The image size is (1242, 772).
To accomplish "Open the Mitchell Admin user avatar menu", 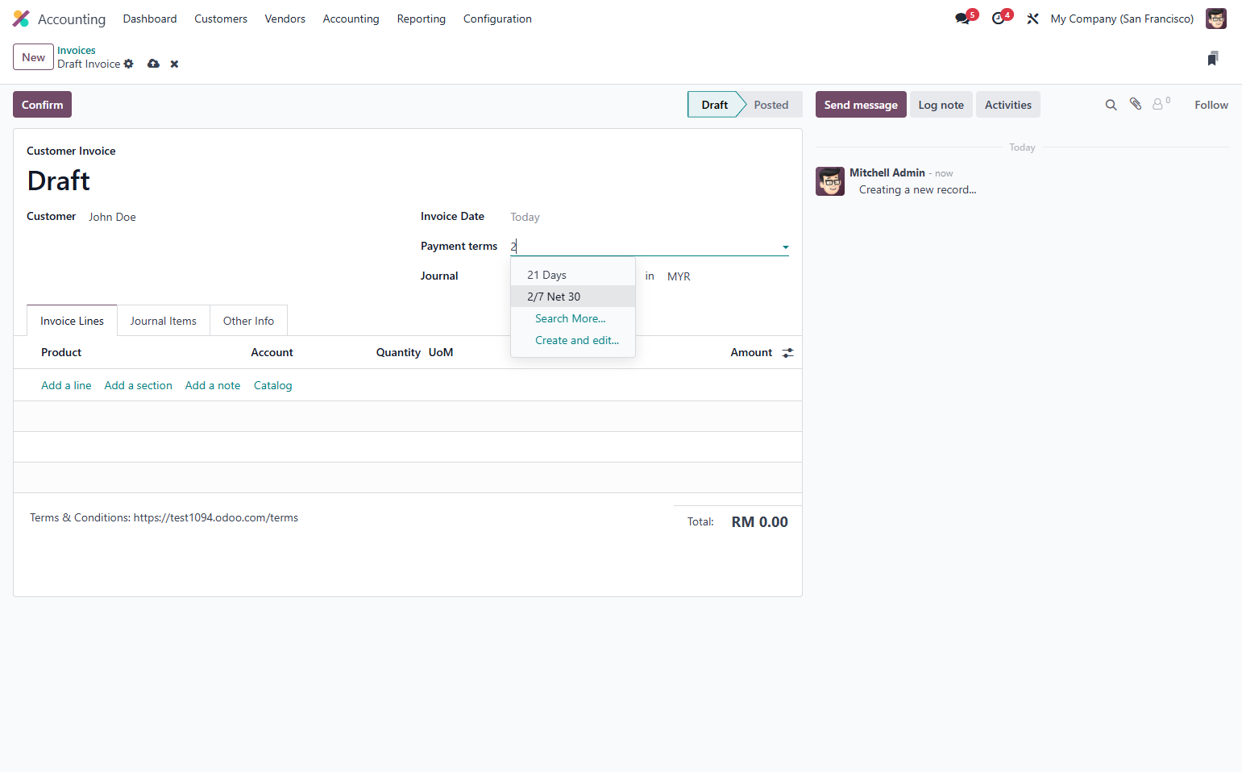I will pos(1216,19).
